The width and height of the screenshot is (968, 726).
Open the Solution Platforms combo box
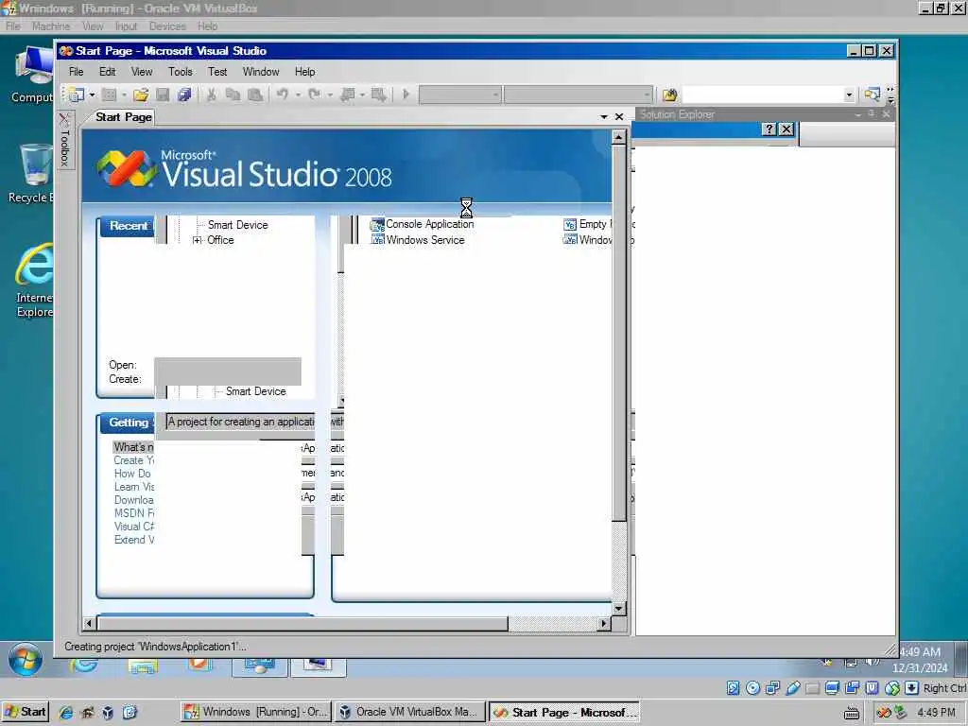pyautogui.click(x=579, y=95)
